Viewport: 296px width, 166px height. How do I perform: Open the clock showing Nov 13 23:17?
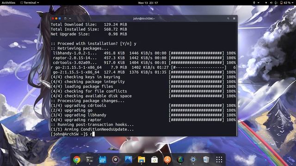148,3
